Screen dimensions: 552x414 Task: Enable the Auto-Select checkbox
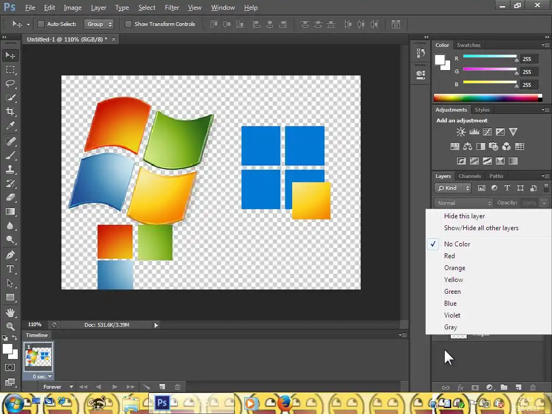(x=41, y=24)
